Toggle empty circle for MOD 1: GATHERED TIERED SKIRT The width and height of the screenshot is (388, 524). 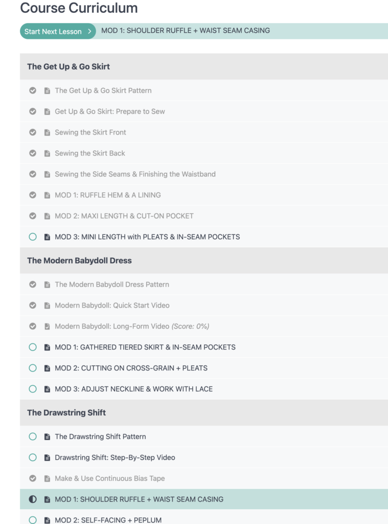pos(33,347)
